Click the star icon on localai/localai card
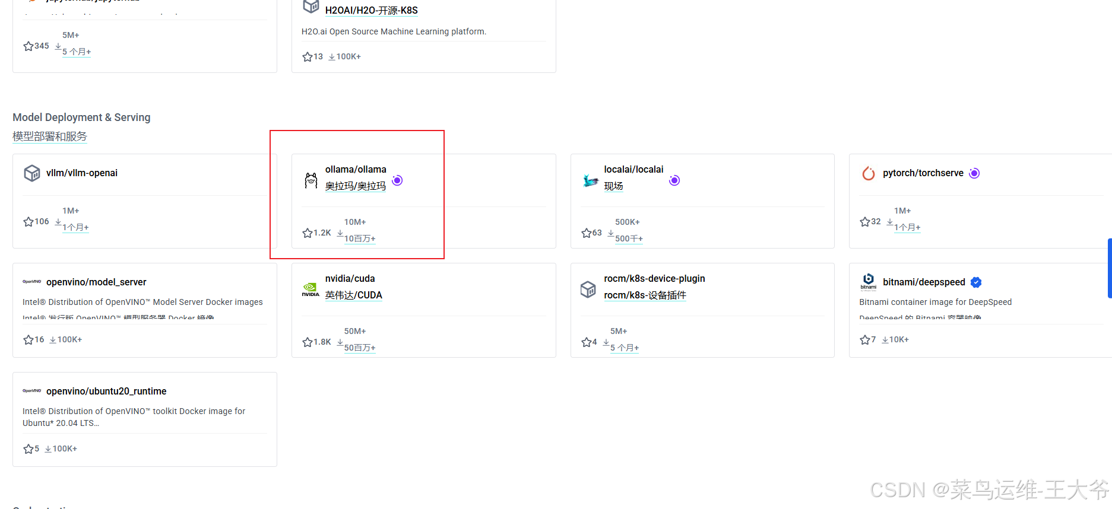The width and height of the screenshot is (1112, 509). [x=587, y=233]
